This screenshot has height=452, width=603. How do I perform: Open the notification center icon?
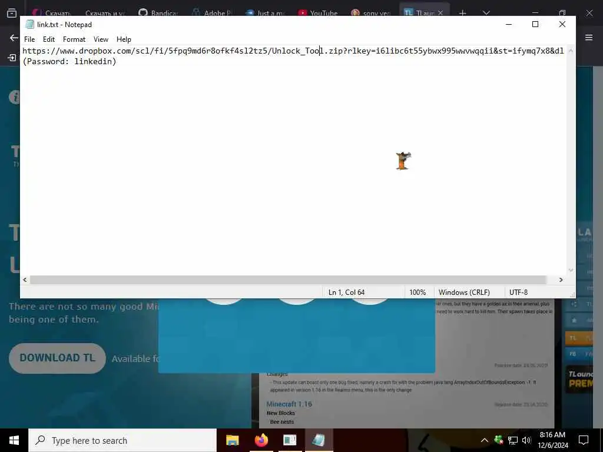click(584, 440)
